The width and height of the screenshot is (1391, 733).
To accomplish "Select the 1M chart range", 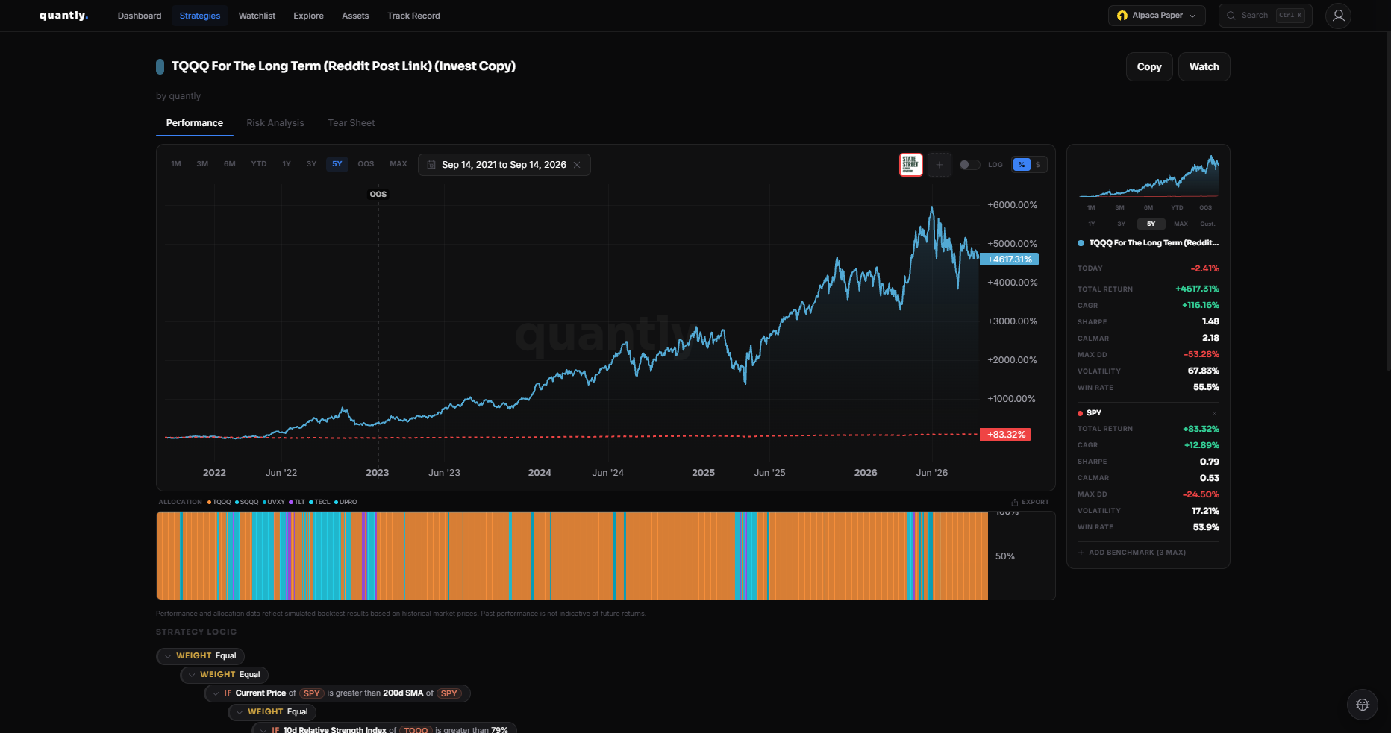I will click(176, 164).
